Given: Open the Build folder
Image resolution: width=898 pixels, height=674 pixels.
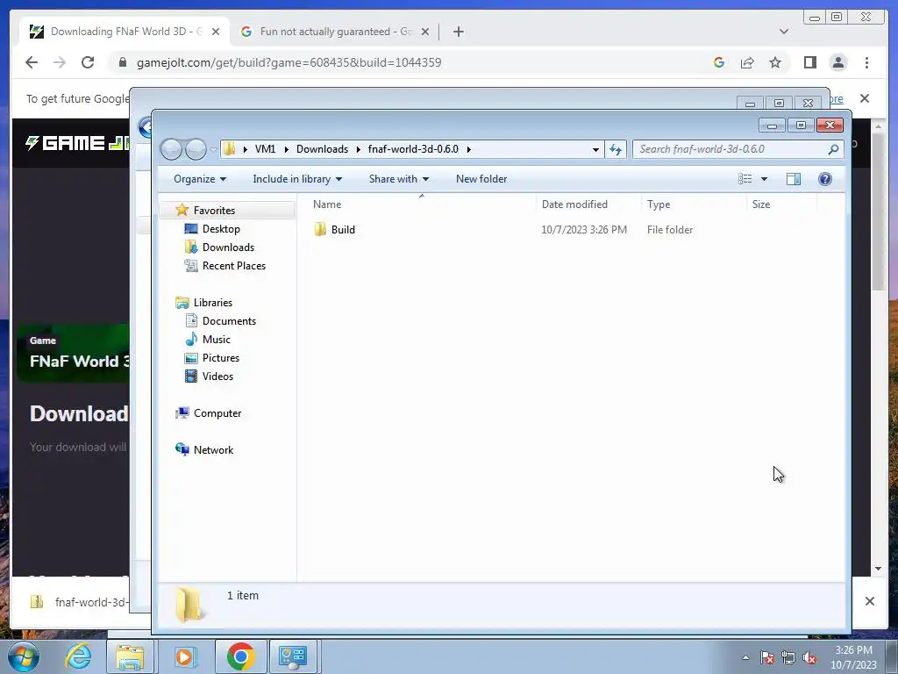Looking at the screenshot, I should [343, 230].
